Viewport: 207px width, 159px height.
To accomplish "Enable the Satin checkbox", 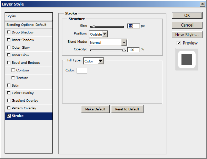I will (9, 86).
